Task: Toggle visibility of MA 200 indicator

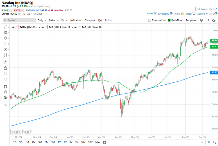Action: 43,27
